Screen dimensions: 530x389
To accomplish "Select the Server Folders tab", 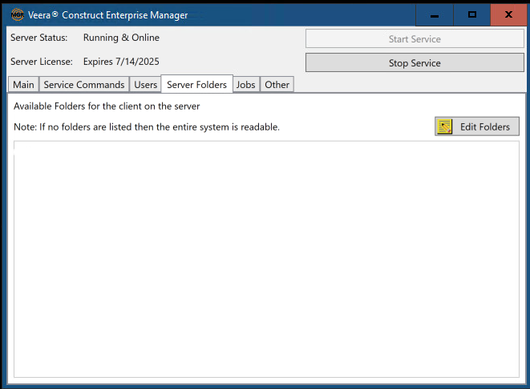I will pos(196,84).
